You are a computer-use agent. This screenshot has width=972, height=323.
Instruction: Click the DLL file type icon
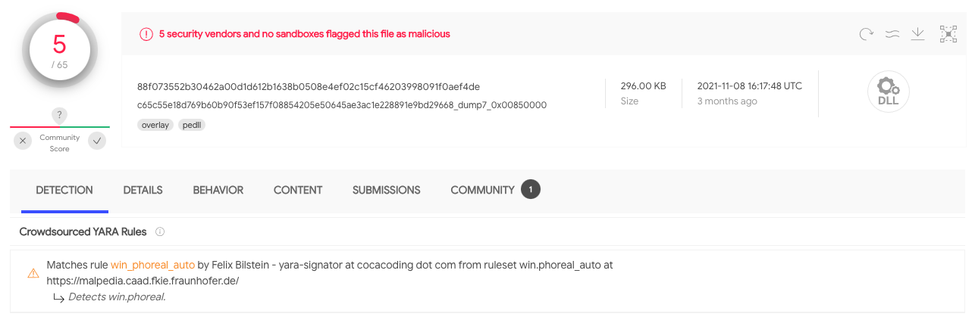point(889,92)
